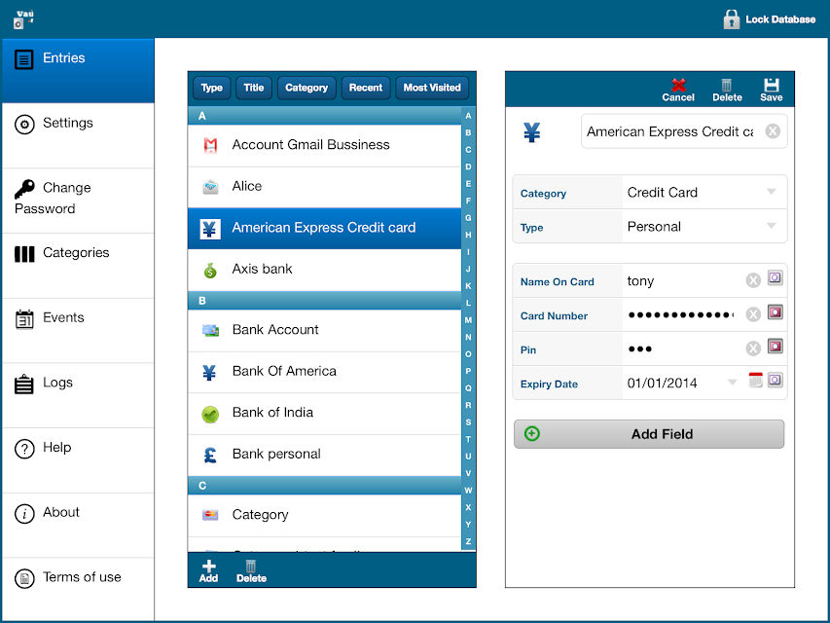Select the Bank Of America entry

click(x=324, y=372)
